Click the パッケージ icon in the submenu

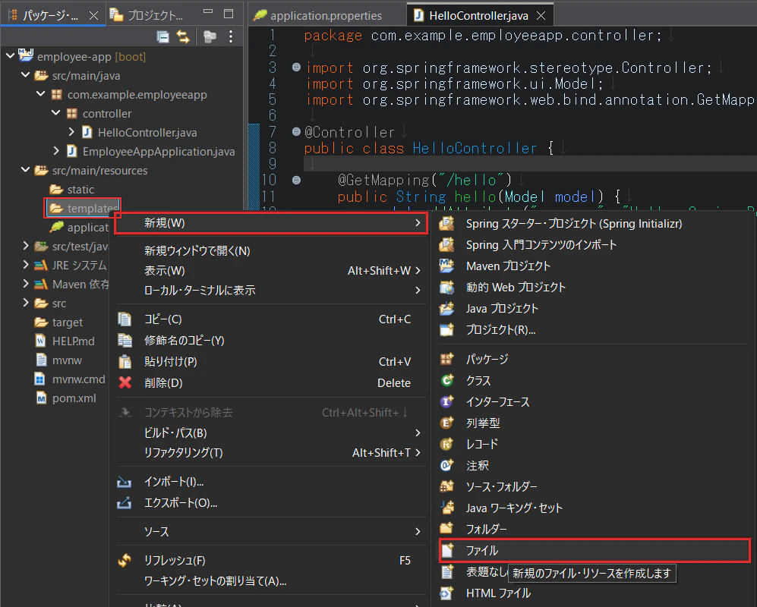click(x=446, y=359)
